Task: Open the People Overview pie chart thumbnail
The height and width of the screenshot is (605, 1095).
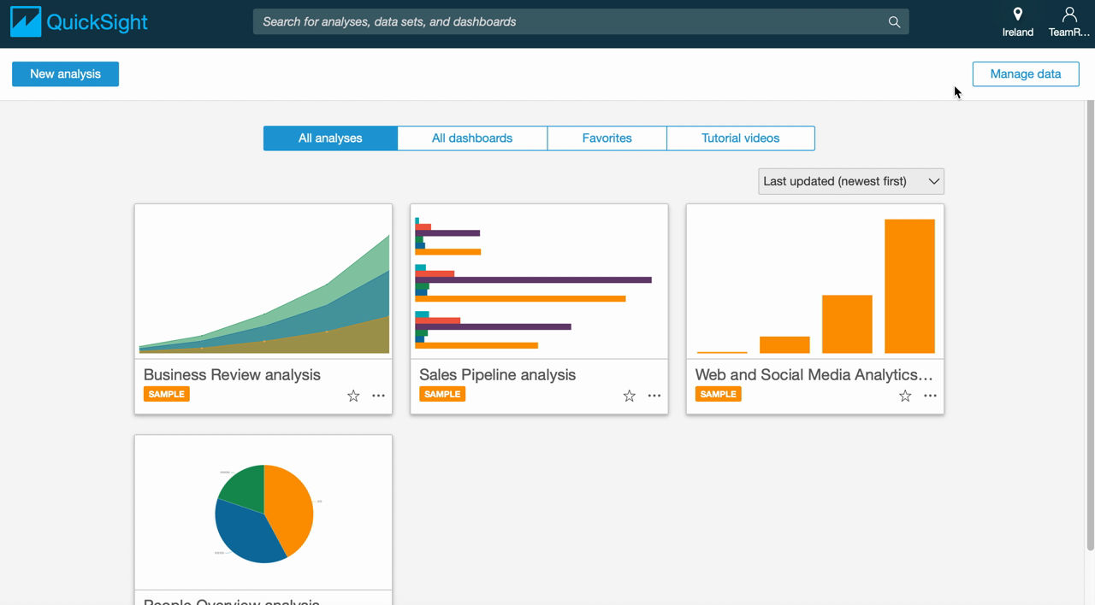Action: pyautogui.click(x=263, y=513)
